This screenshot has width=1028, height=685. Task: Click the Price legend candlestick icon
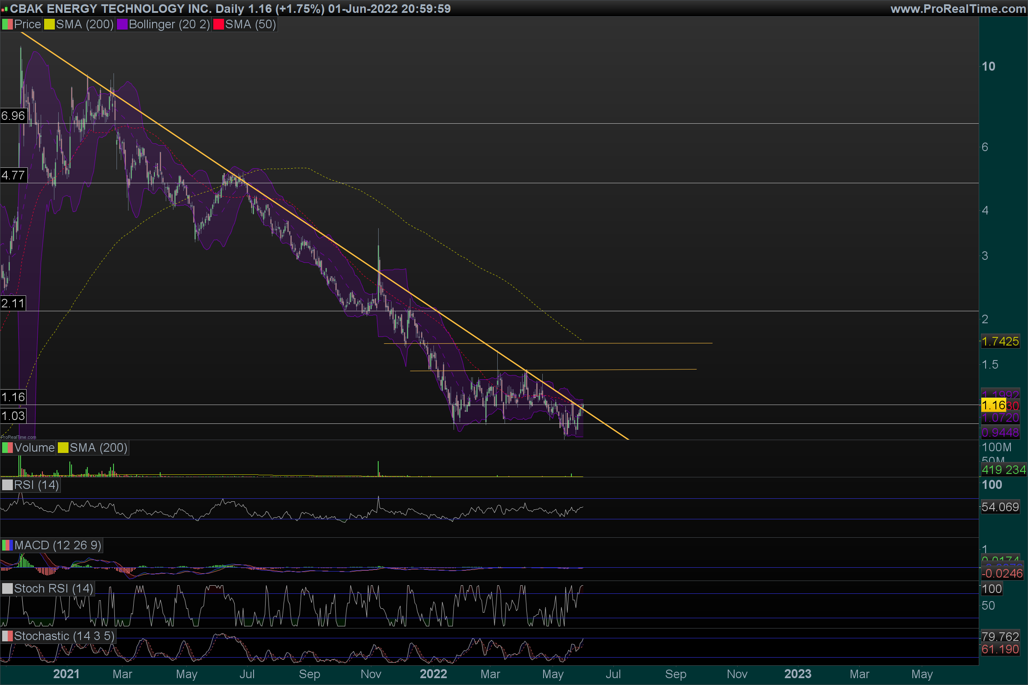tap(7, 24)
